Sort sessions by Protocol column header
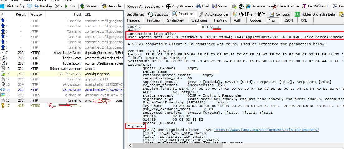This screenshot has height=149, width=344. pyautogui.click(x=36, y=14)
